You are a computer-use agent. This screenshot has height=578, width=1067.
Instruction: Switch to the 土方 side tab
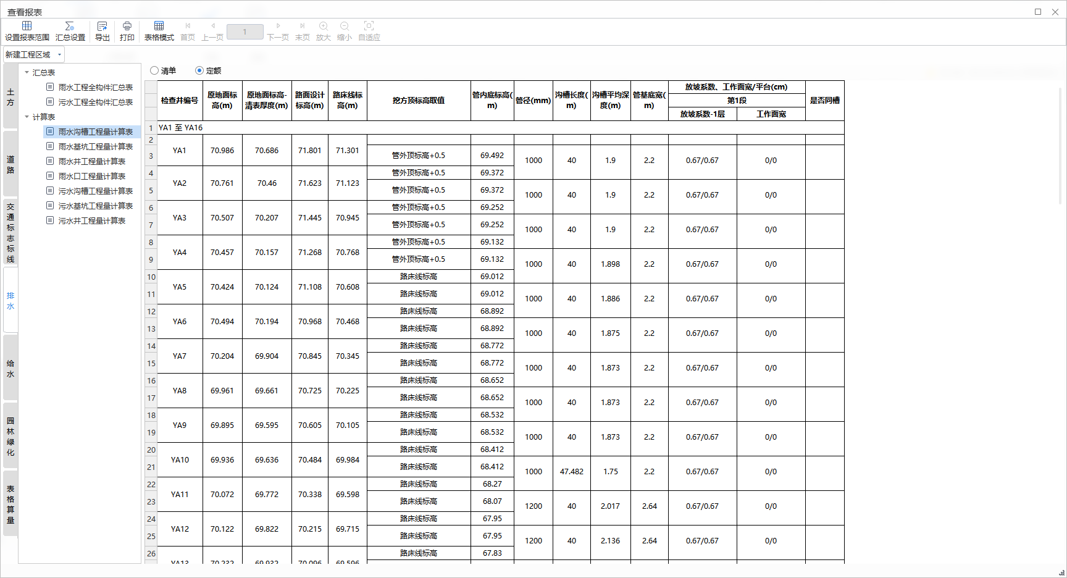10,97
